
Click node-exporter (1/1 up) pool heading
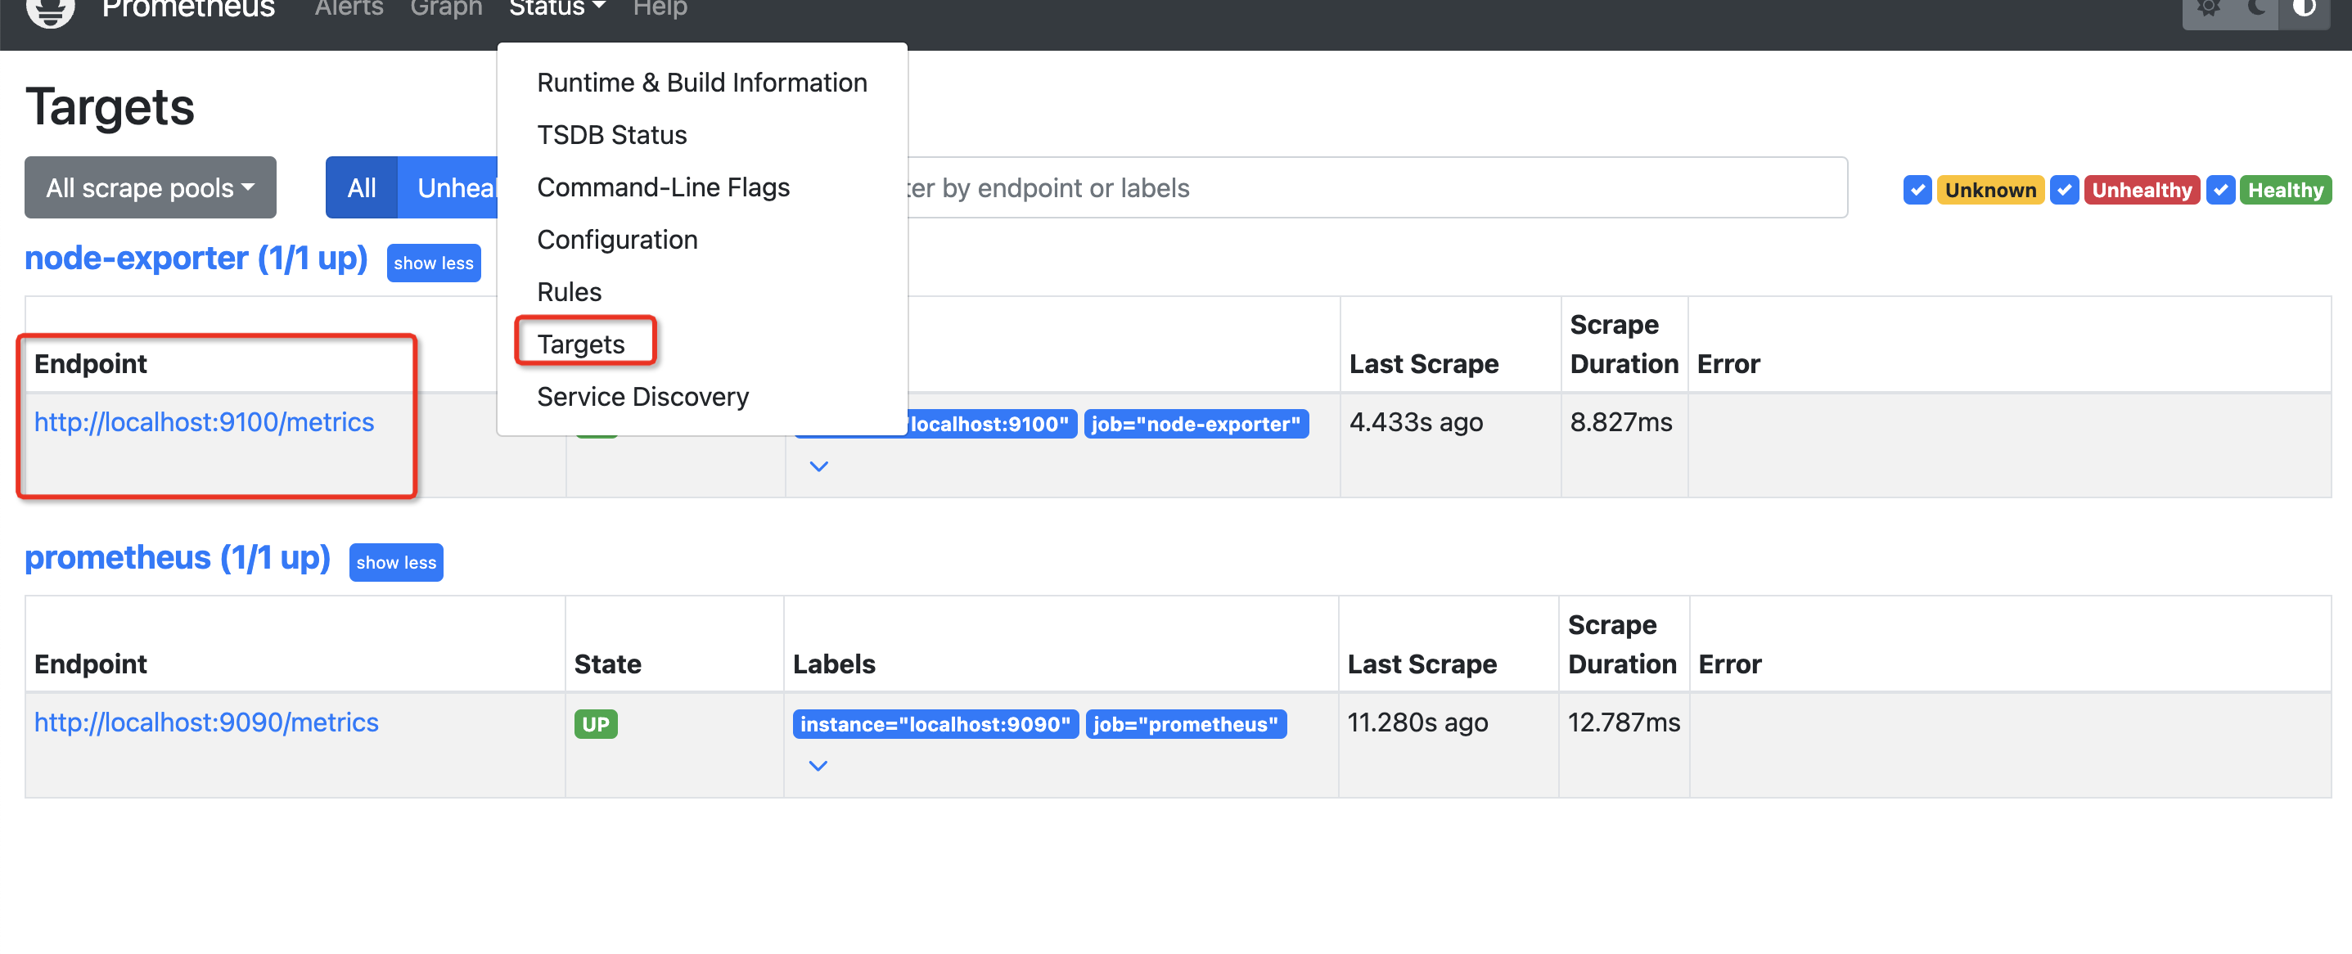click(x=196, y=259)
